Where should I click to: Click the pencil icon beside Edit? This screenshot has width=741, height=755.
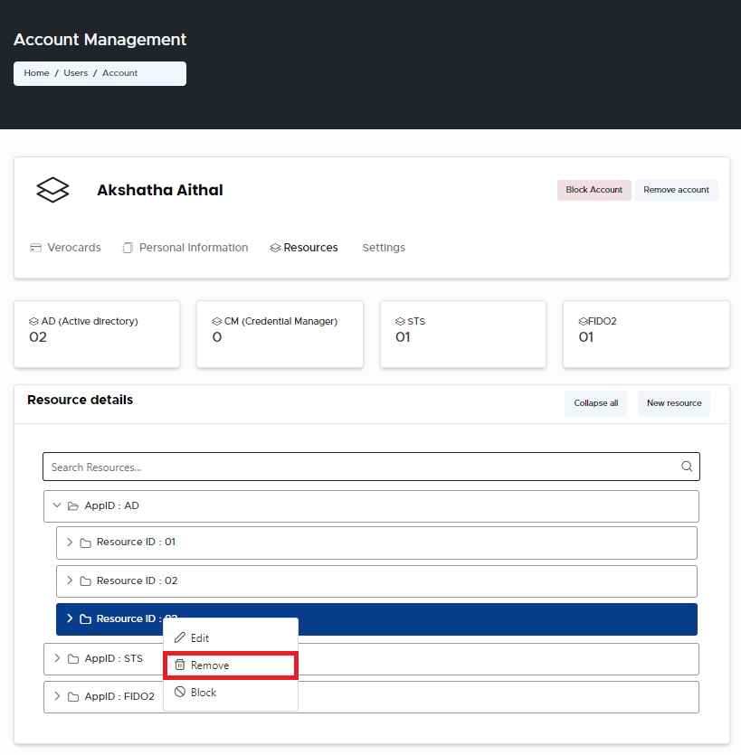[180, 638]
